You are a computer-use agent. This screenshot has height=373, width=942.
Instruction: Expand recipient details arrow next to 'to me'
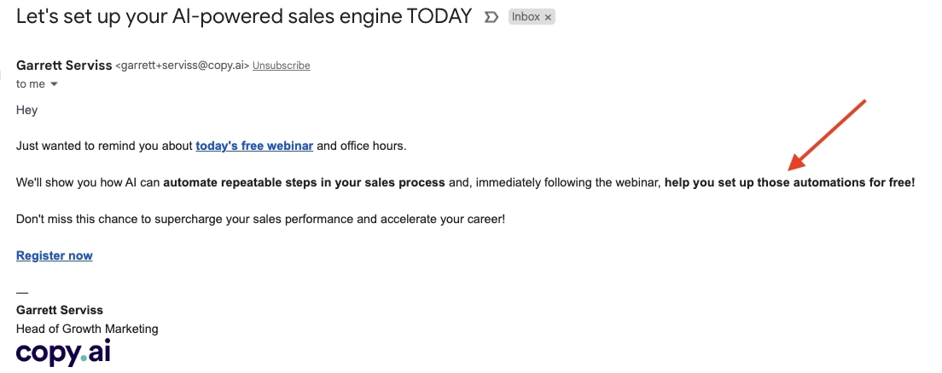[x=55, y=84]
